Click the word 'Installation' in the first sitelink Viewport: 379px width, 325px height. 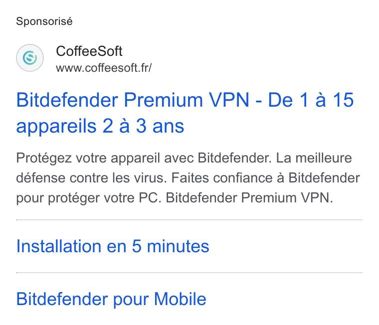pyautogui.click(x=59, y=246)
